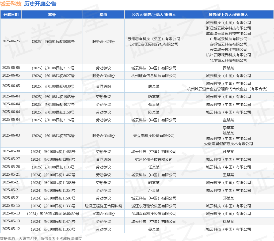This screenshot has height=241, width=274.
Task: Click defendant 成都城云慧智科技有限公司
Action: tap(229, 33)
